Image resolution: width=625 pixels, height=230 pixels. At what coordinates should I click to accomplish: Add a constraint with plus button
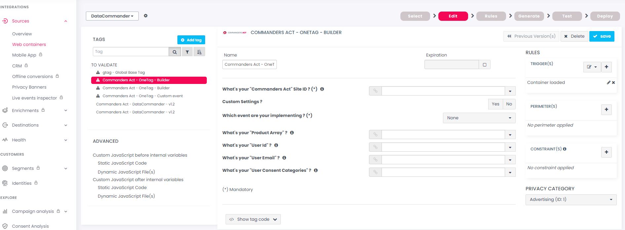[607, 152]
